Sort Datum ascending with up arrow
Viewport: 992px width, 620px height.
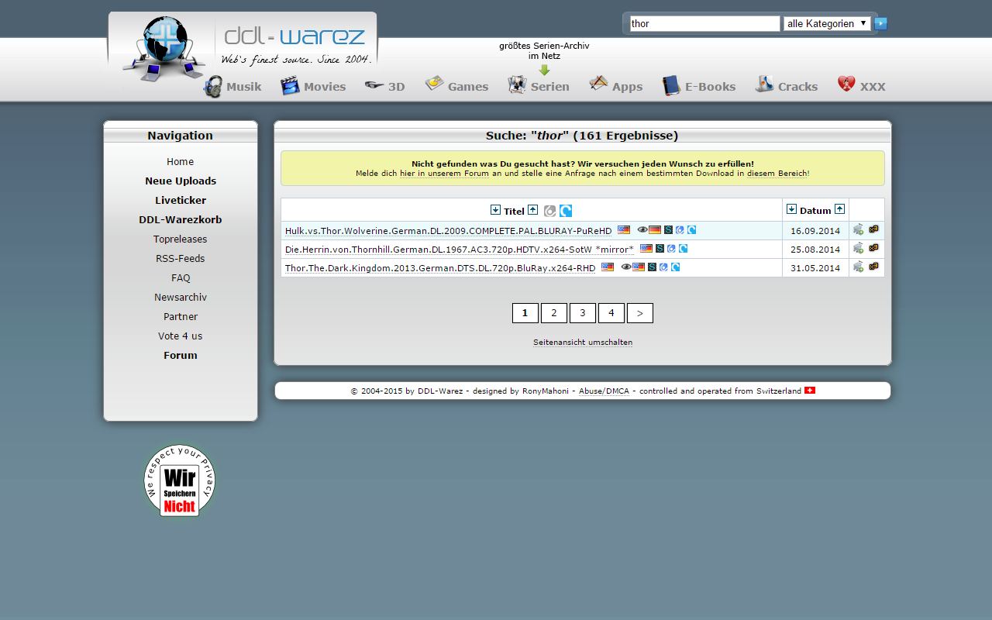point(839,209)
